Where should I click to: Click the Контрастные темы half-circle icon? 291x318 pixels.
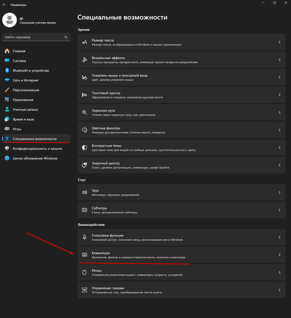84,148
